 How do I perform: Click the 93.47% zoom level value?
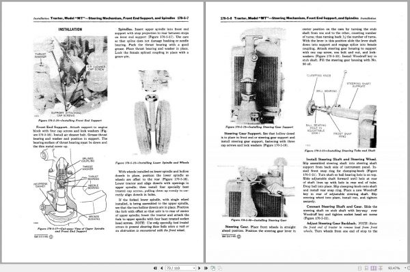[x=394, y=268]
